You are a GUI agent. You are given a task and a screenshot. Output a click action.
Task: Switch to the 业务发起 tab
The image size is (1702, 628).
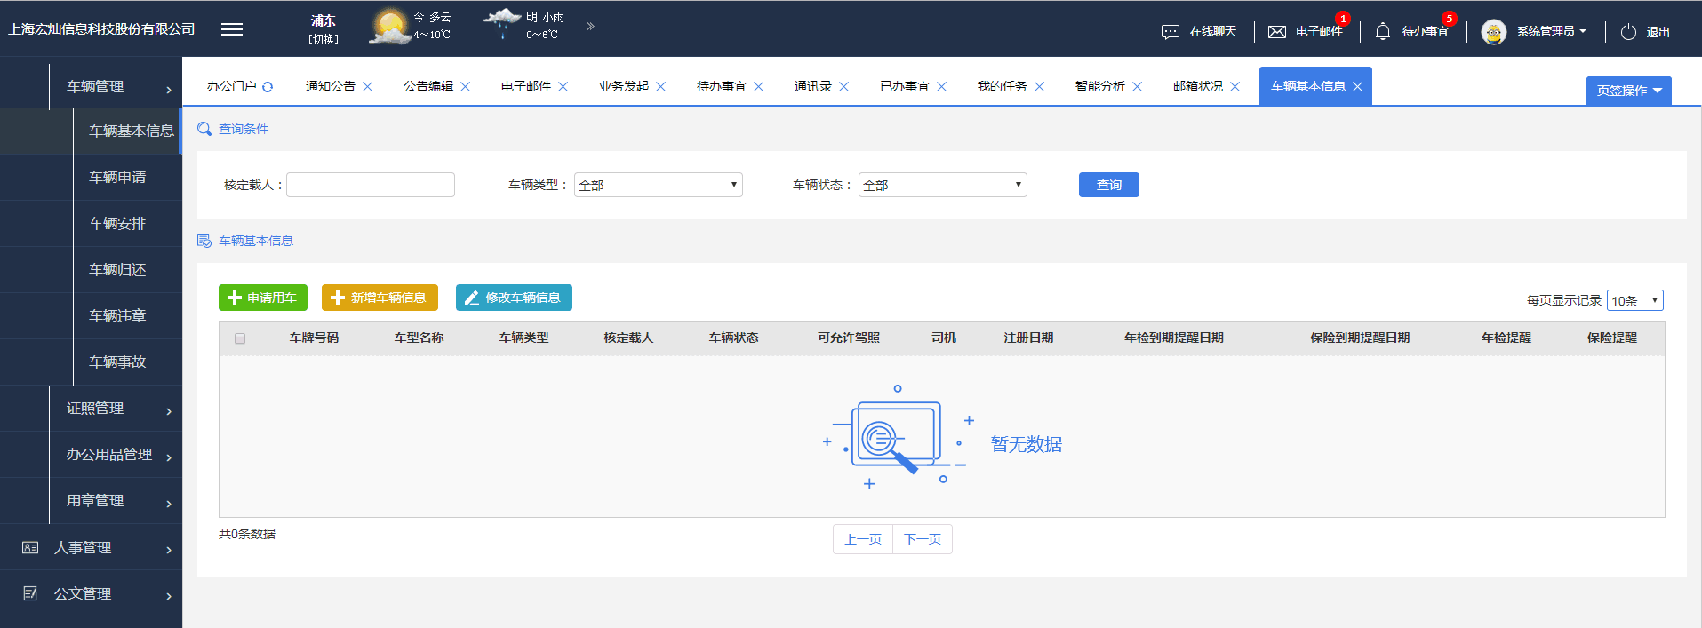point(624,87)
